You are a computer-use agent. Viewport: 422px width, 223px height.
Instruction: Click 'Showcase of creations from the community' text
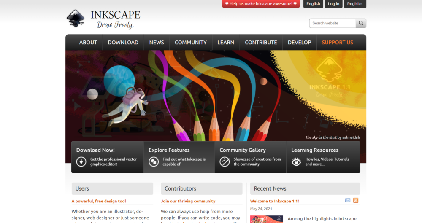point(257,162)
